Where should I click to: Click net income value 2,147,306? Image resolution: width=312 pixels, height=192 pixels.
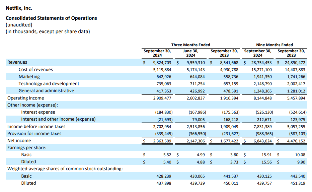pyautogui.click(x=196, y=141)
